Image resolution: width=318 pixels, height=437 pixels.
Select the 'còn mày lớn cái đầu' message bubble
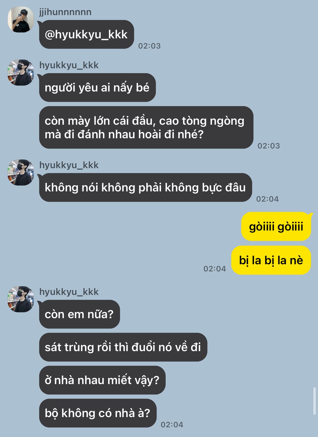146,128
